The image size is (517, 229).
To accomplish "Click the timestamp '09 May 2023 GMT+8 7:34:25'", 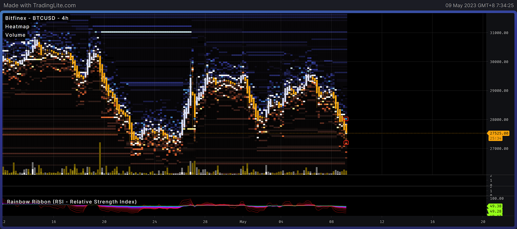I will (479, 6).
